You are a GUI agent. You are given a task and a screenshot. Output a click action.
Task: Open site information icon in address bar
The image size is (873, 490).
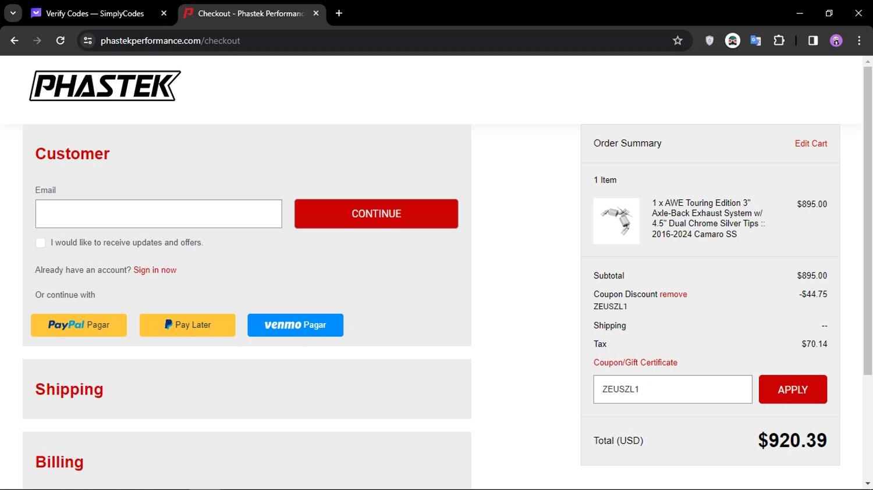(88, 41)
